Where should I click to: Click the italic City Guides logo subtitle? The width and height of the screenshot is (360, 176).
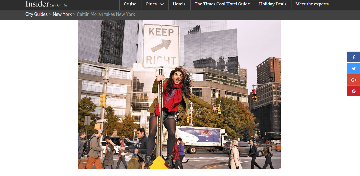coord(58,5)
